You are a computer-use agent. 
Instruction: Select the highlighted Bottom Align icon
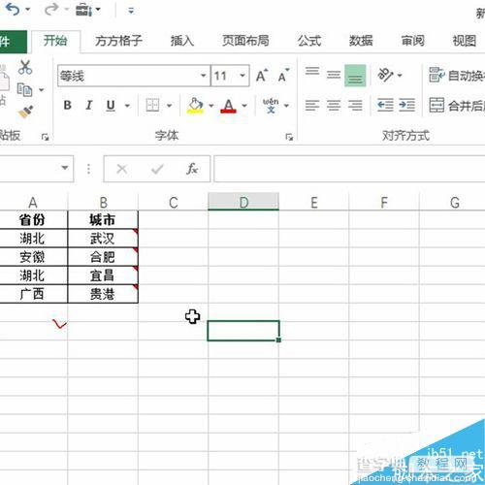[355, 76]
